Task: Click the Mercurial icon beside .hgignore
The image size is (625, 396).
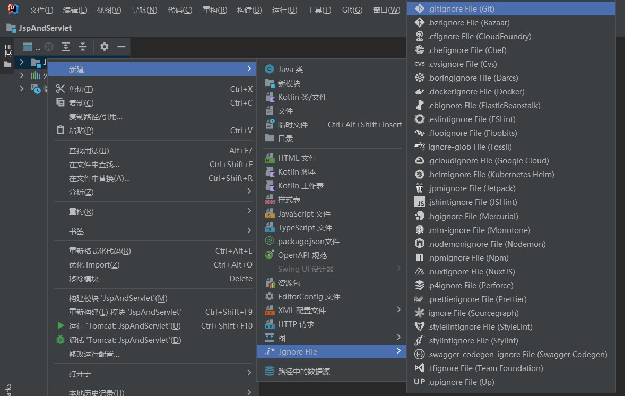Action: point(419,216)
